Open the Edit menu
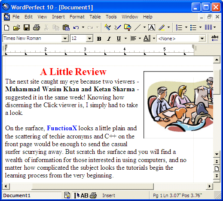223x201 pixels. (x=28, y=17)
